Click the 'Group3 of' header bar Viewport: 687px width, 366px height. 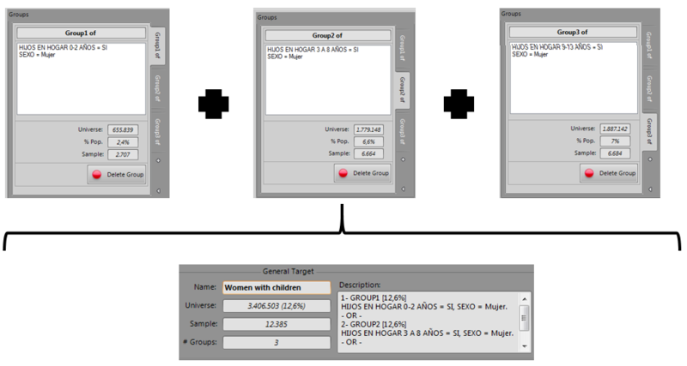pos(574,32)
